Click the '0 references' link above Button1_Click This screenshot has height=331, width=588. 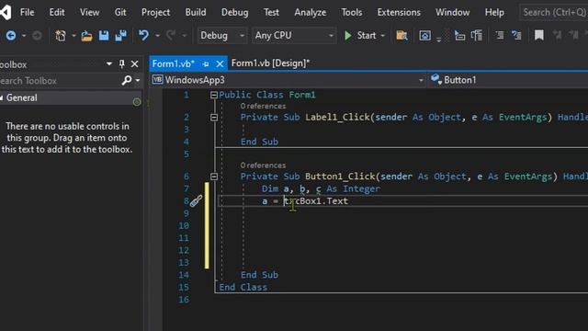(x=263, y=165)
